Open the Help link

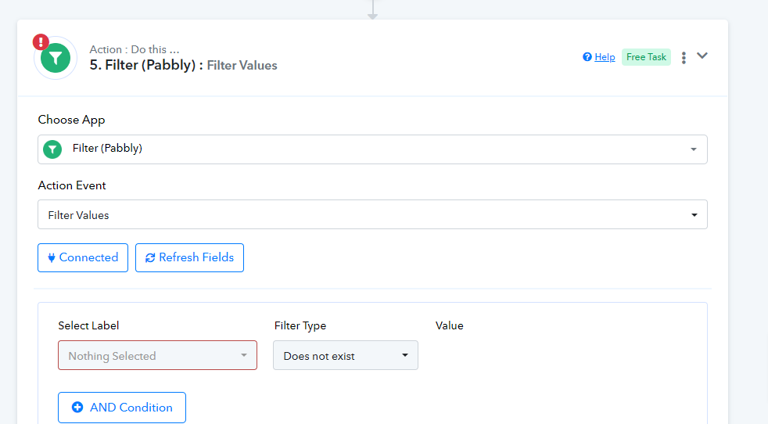point(605,57)
